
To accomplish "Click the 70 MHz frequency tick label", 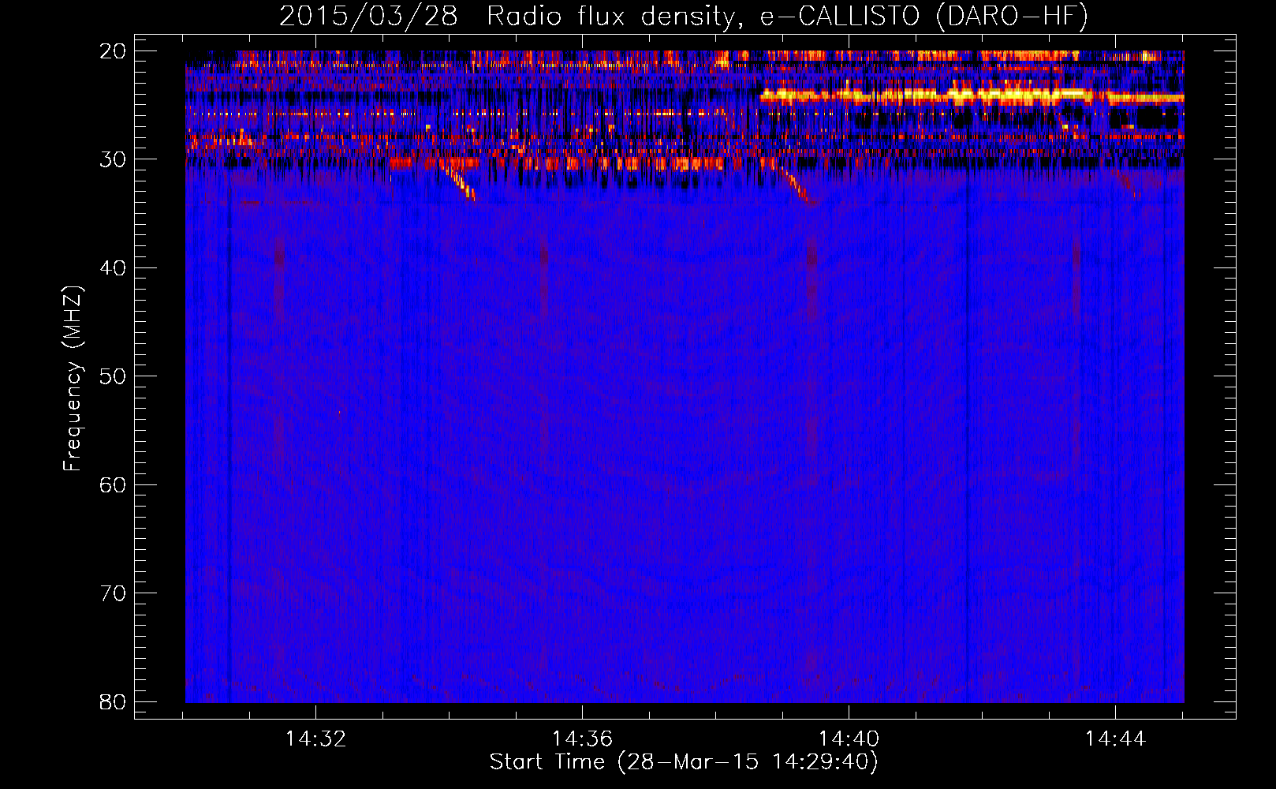I will click(x=113, y=593).
